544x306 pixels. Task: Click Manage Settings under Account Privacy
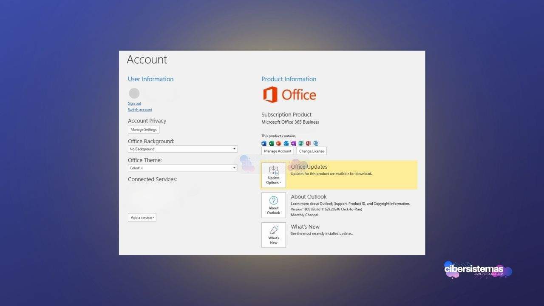pyautogui.click(x=144, y=129)
